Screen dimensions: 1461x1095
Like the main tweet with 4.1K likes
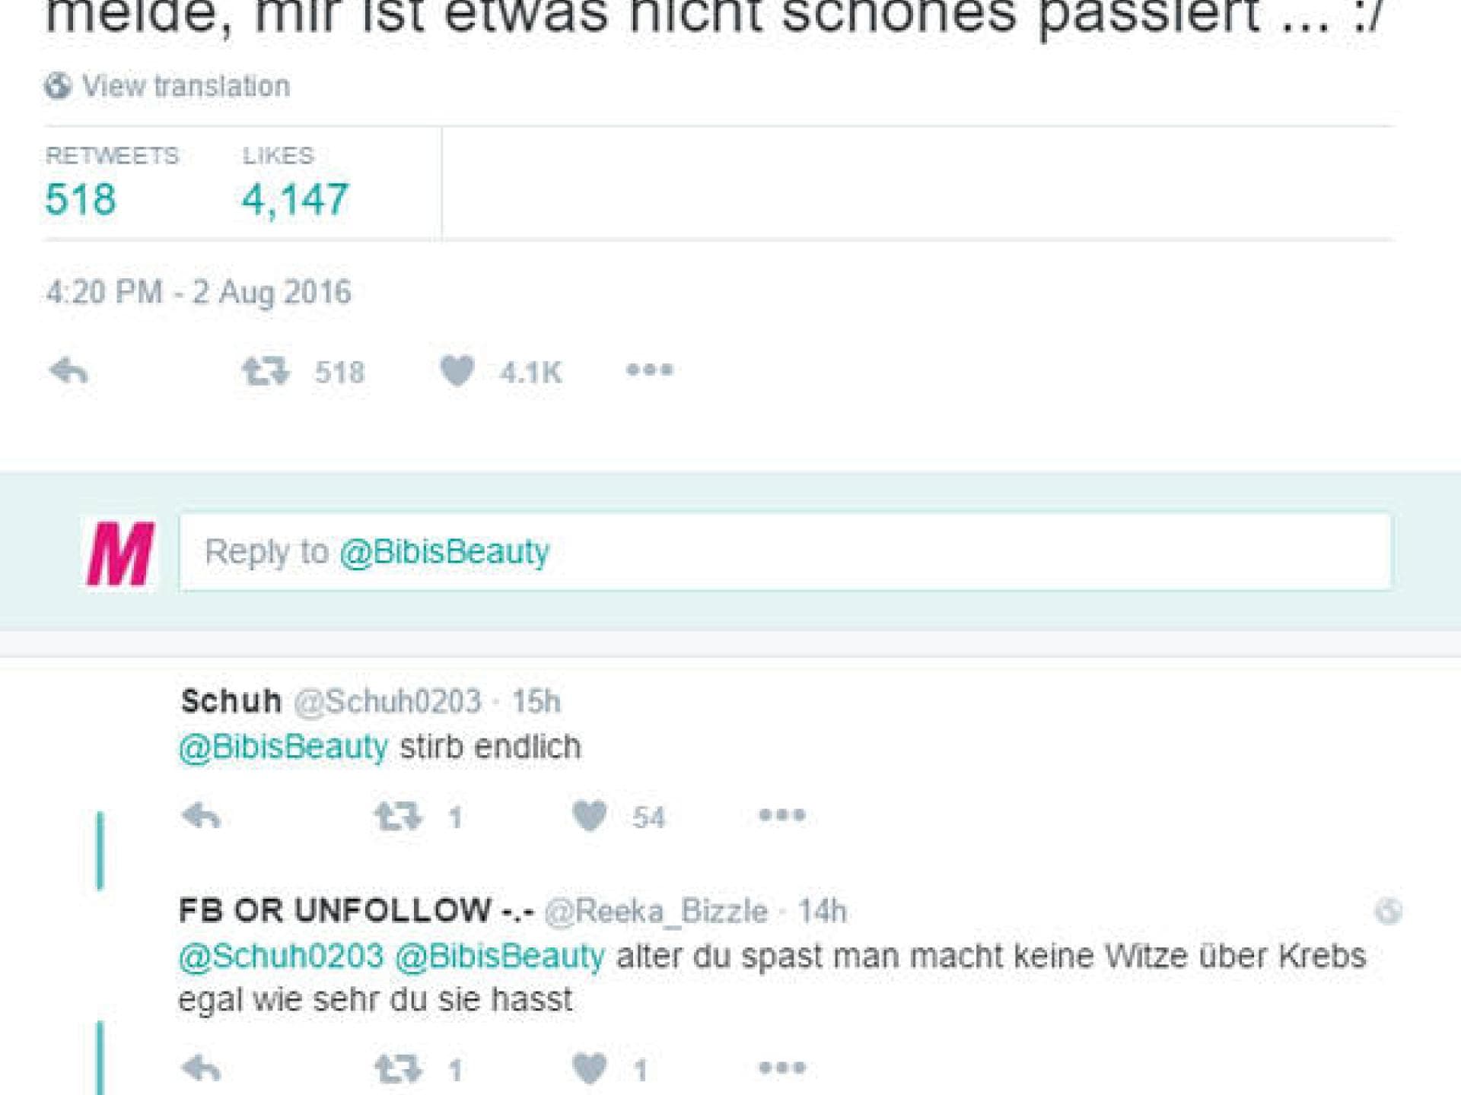tap(457, 372)
